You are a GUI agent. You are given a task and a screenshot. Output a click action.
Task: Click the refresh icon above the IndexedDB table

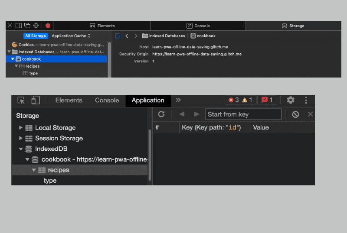point(161,114)
